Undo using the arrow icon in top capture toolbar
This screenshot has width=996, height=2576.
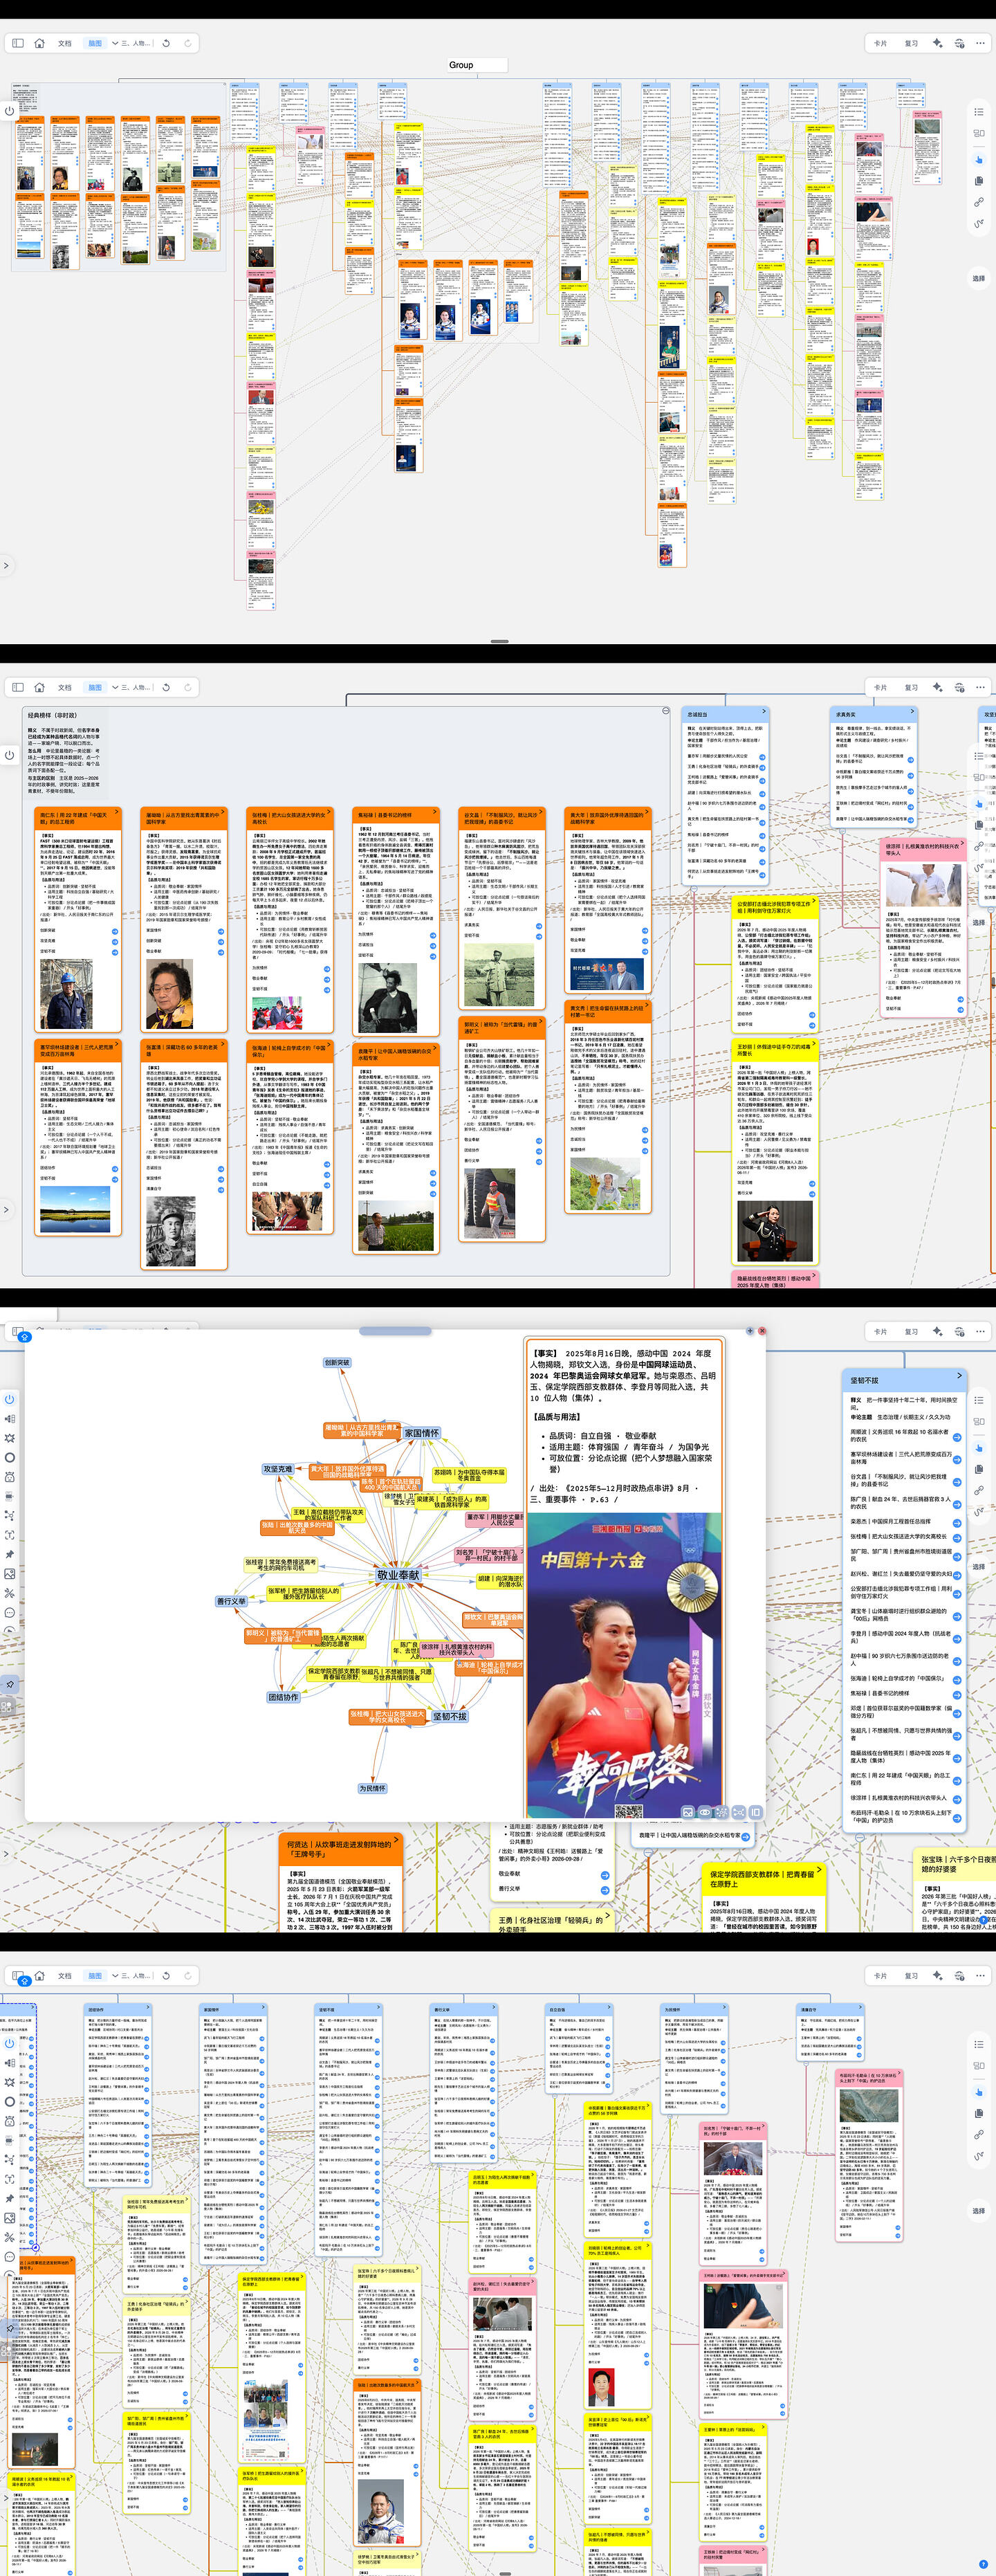pyautogui.click(x=165, y=43)
